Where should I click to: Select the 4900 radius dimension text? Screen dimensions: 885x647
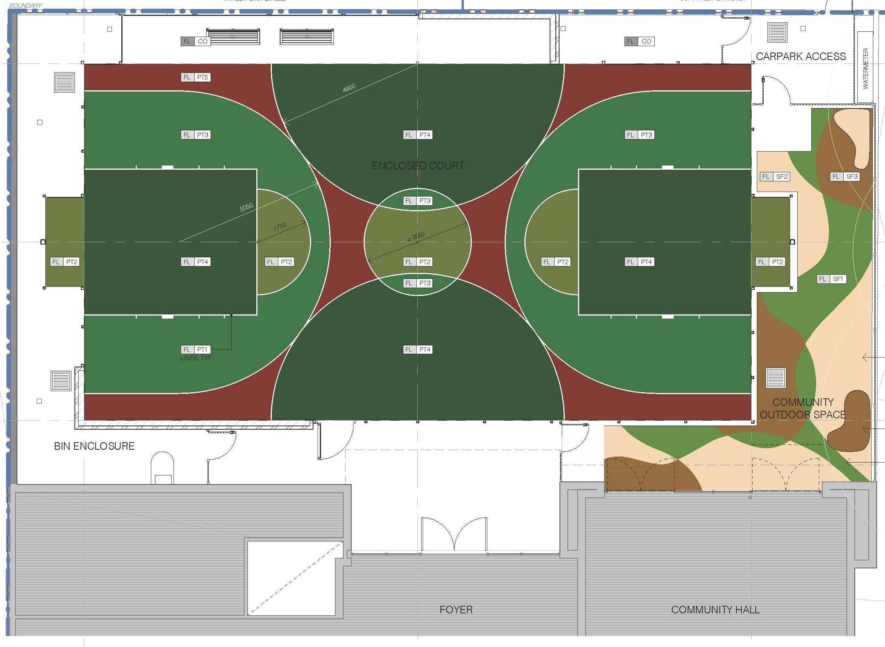pyautogui.click(x=349, y=88)
